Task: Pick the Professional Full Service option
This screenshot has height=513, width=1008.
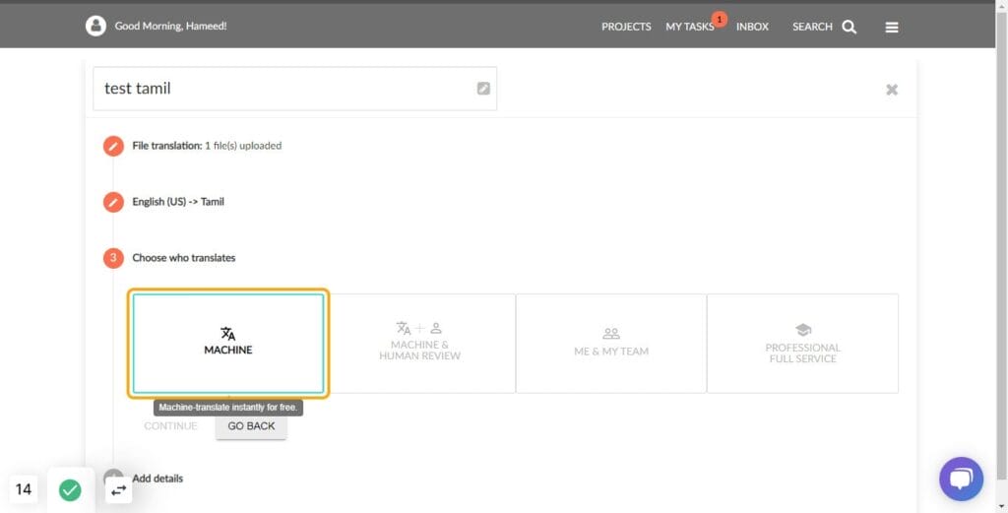Action: pos(802,343)
